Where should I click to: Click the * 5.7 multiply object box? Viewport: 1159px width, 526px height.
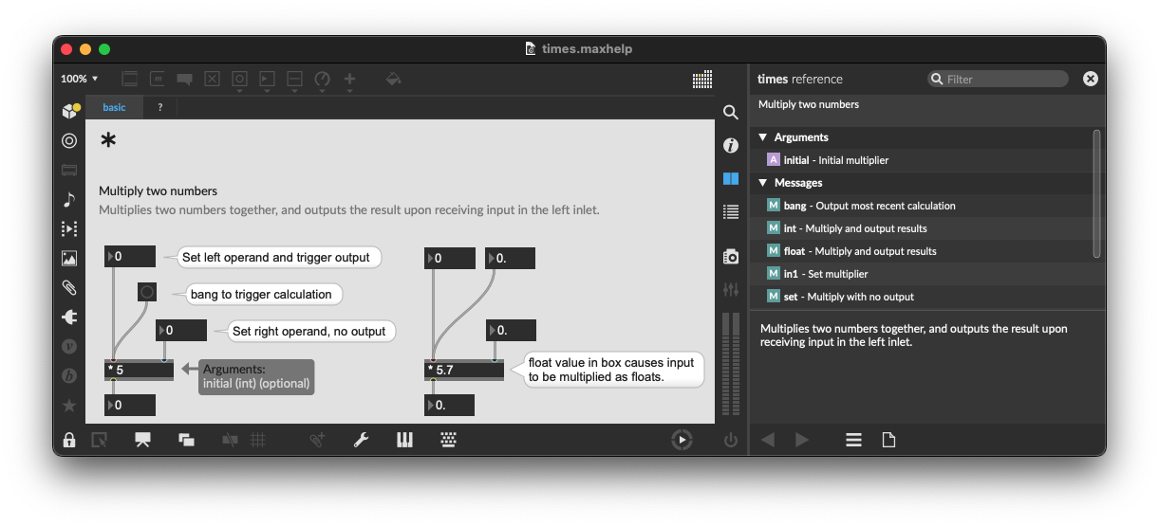(463, 370)
